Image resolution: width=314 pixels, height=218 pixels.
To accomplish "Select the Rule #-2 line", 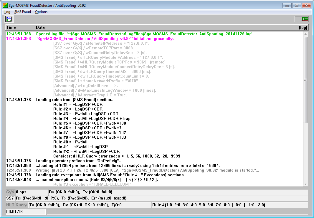I will coord(87,151).
